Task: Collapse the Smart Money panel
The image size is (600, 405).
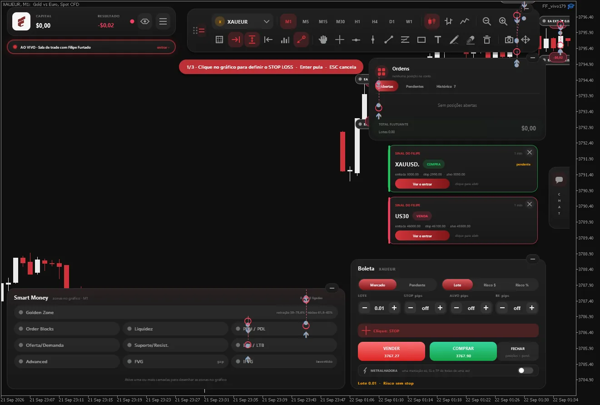Action: pos(332,288)
